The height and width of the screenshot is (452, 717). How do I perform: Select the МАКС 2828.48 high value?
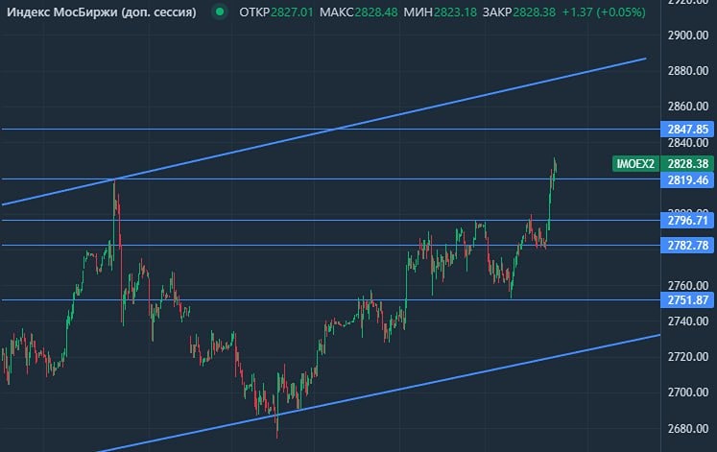tap(359, 12)
